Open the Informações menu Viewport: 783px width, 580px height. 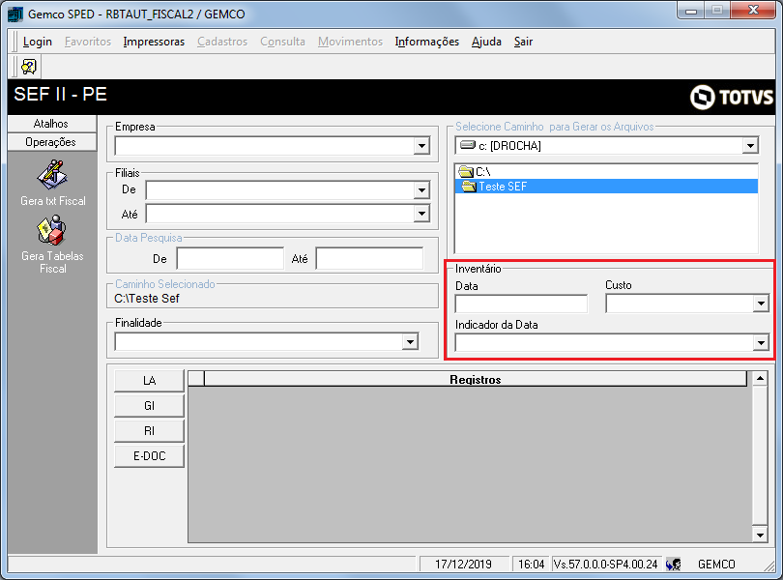(x=427, y=42)
